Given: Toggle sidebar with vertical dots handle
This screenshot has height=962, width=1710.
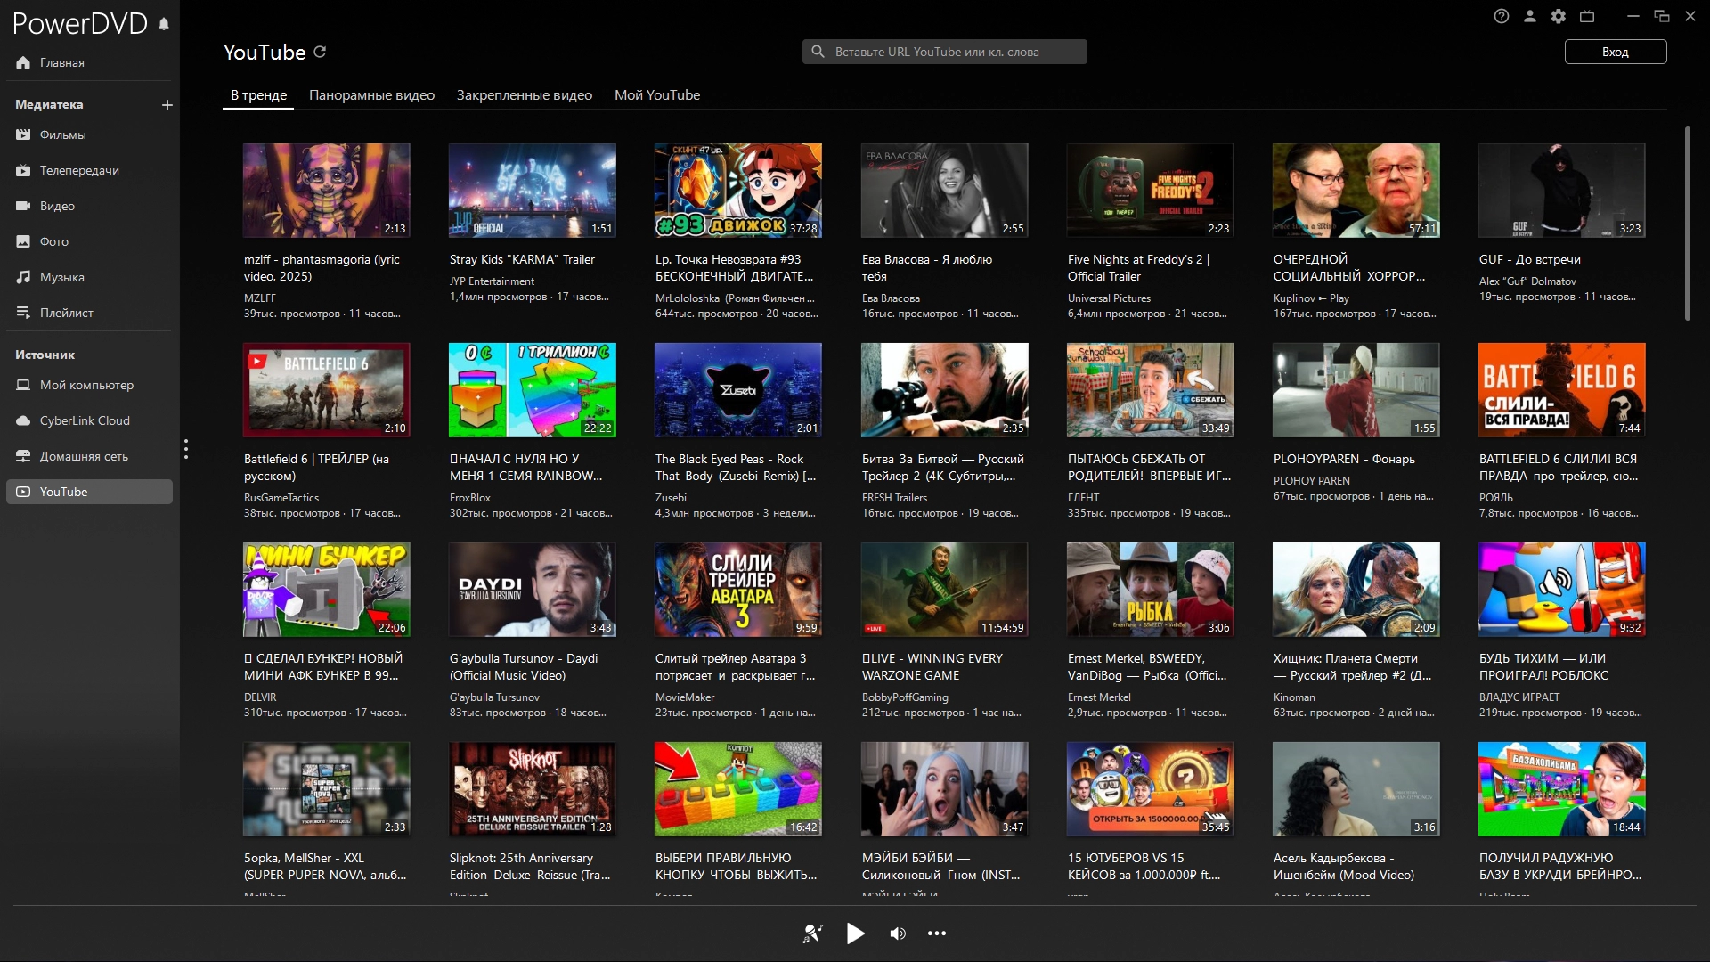Looking at the screenshot, I should [185, 449].
